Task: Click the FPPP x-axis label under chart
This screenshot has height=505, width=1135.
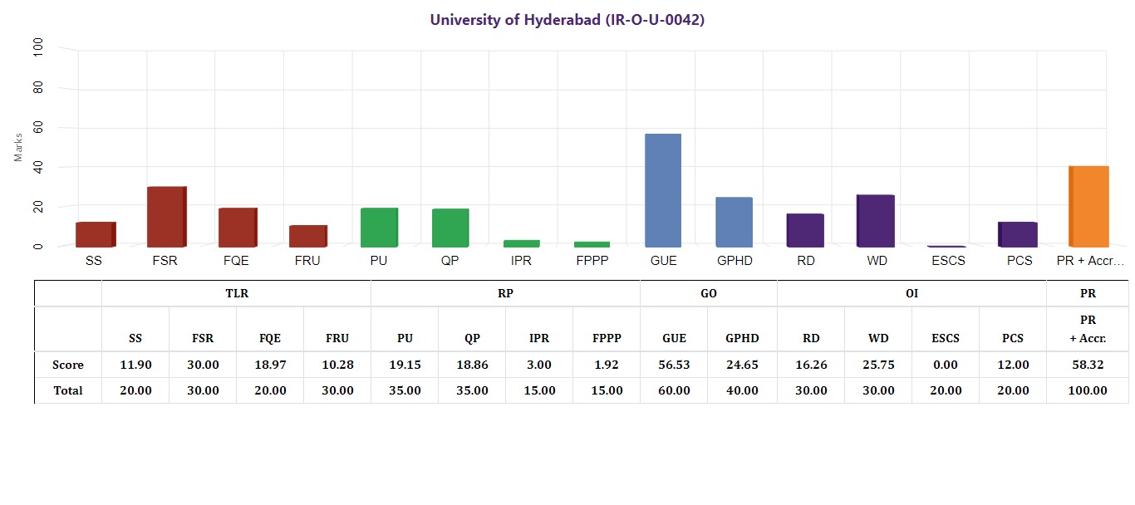Action: [592, 261]
